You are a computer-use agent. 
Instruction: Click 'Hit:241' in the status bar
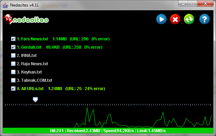[57, 130]
